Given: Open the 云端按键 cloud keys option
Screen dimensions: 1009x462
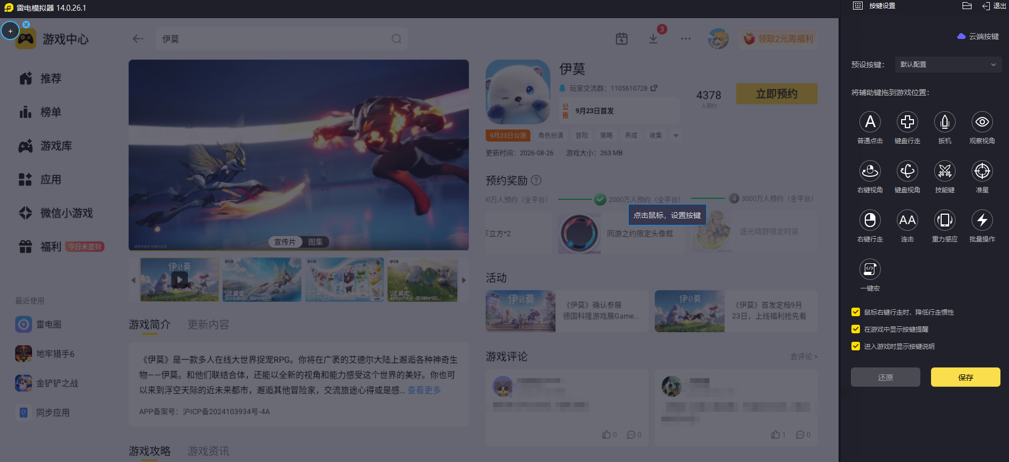Looking at the screenshot, I should 978,36.
